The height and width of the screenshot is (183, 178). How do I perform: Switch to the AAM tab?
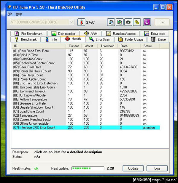(x=91, y=34)
